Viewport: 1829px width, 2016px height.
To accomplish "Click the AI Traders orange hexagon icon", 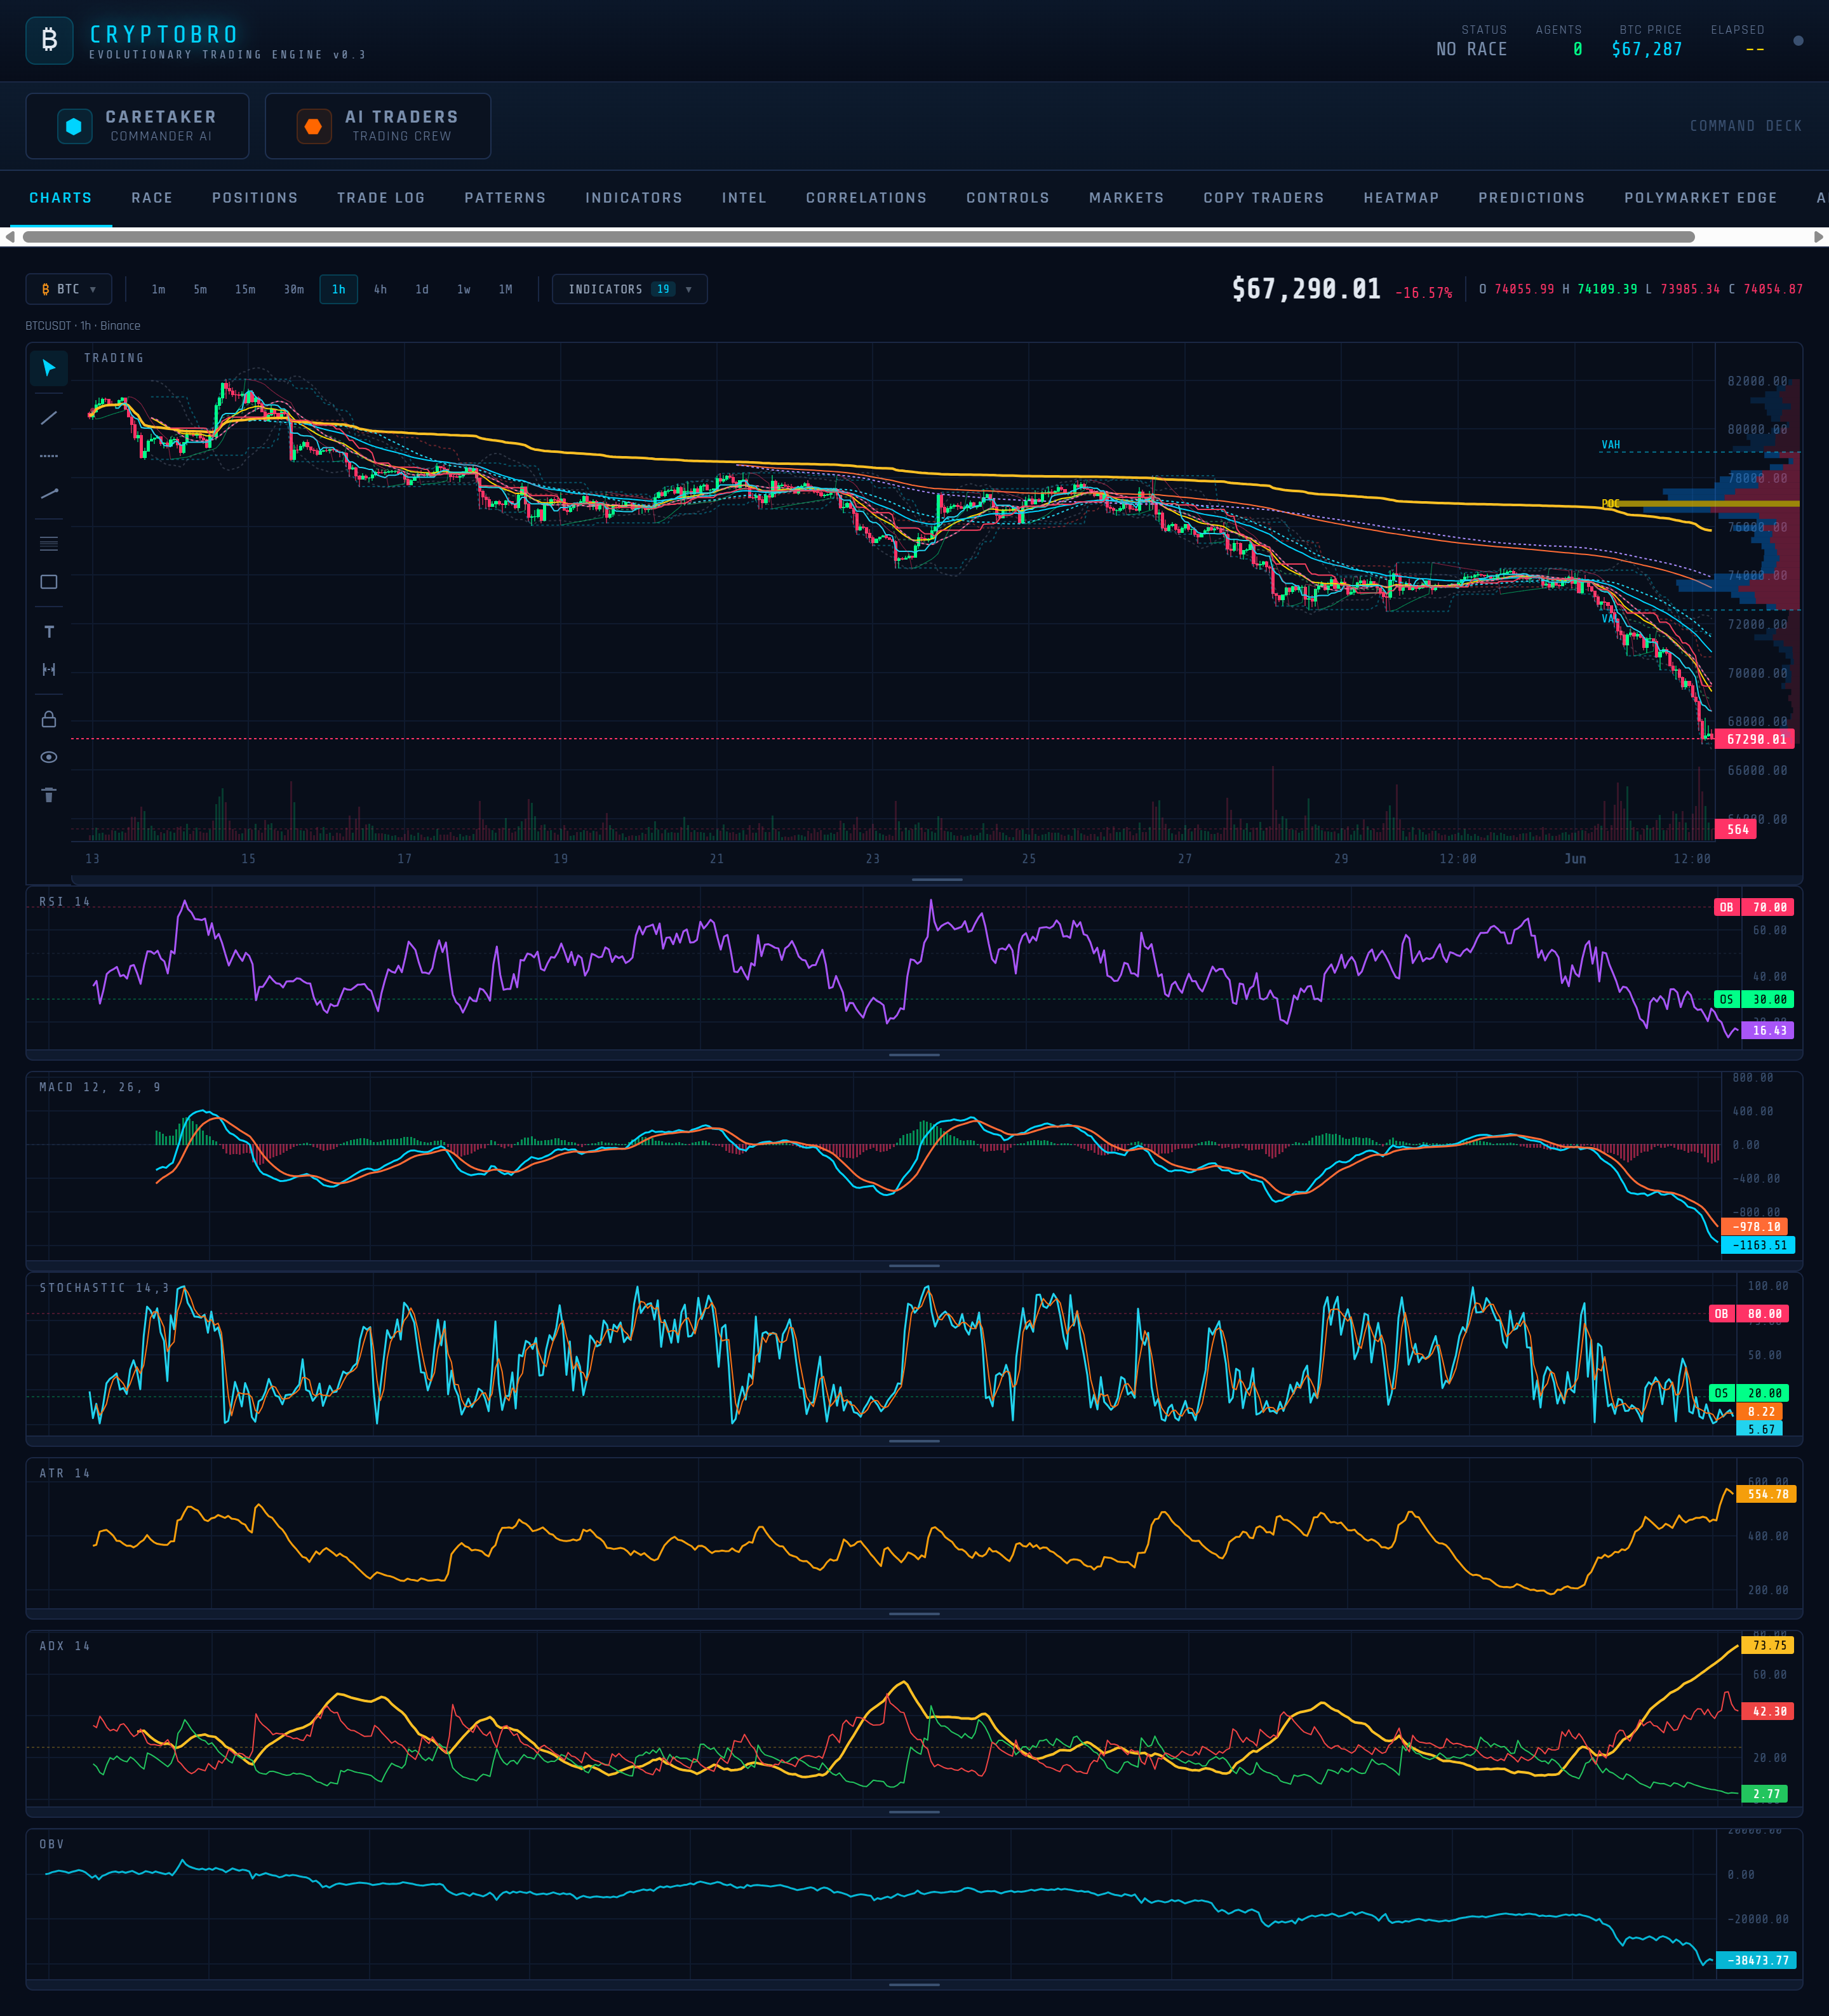I will (313, 126).
